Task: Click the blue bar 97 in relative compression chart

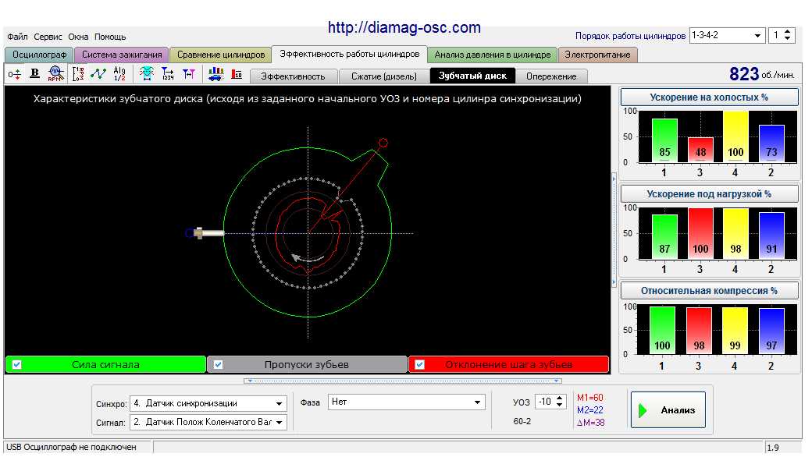Action: coord(771,331)
